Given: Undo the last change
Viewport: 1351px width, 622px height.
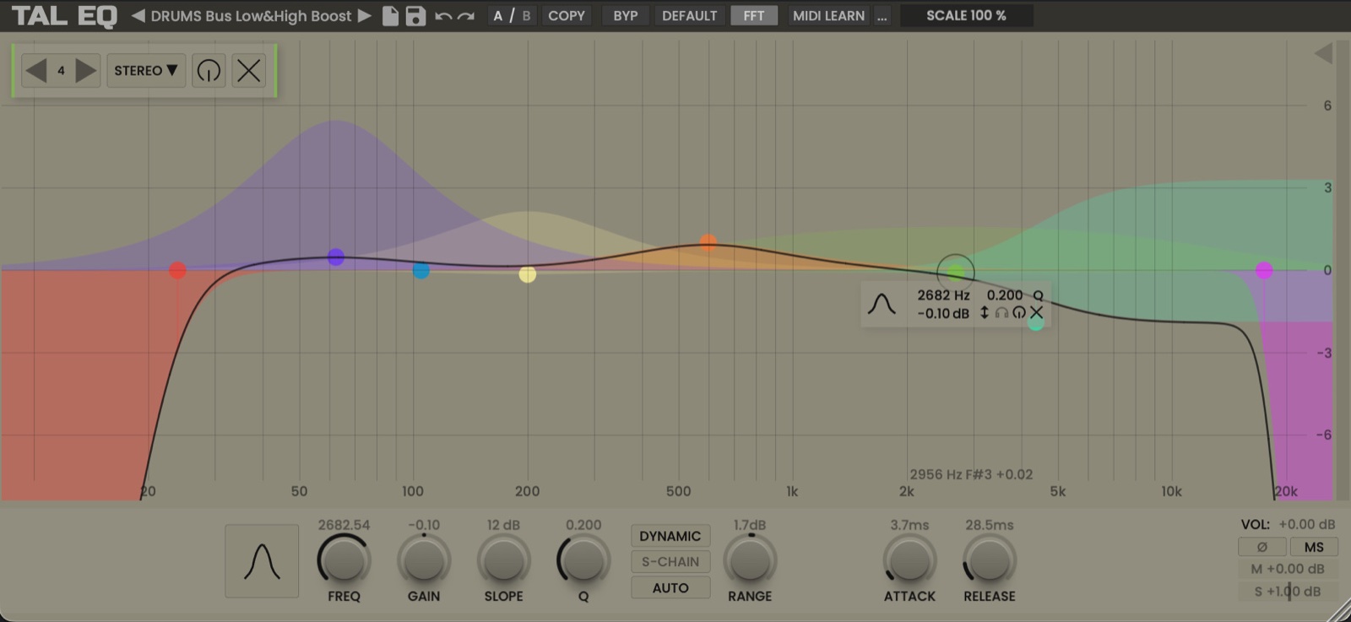Looking at the screenshot, I should (443, 16).
